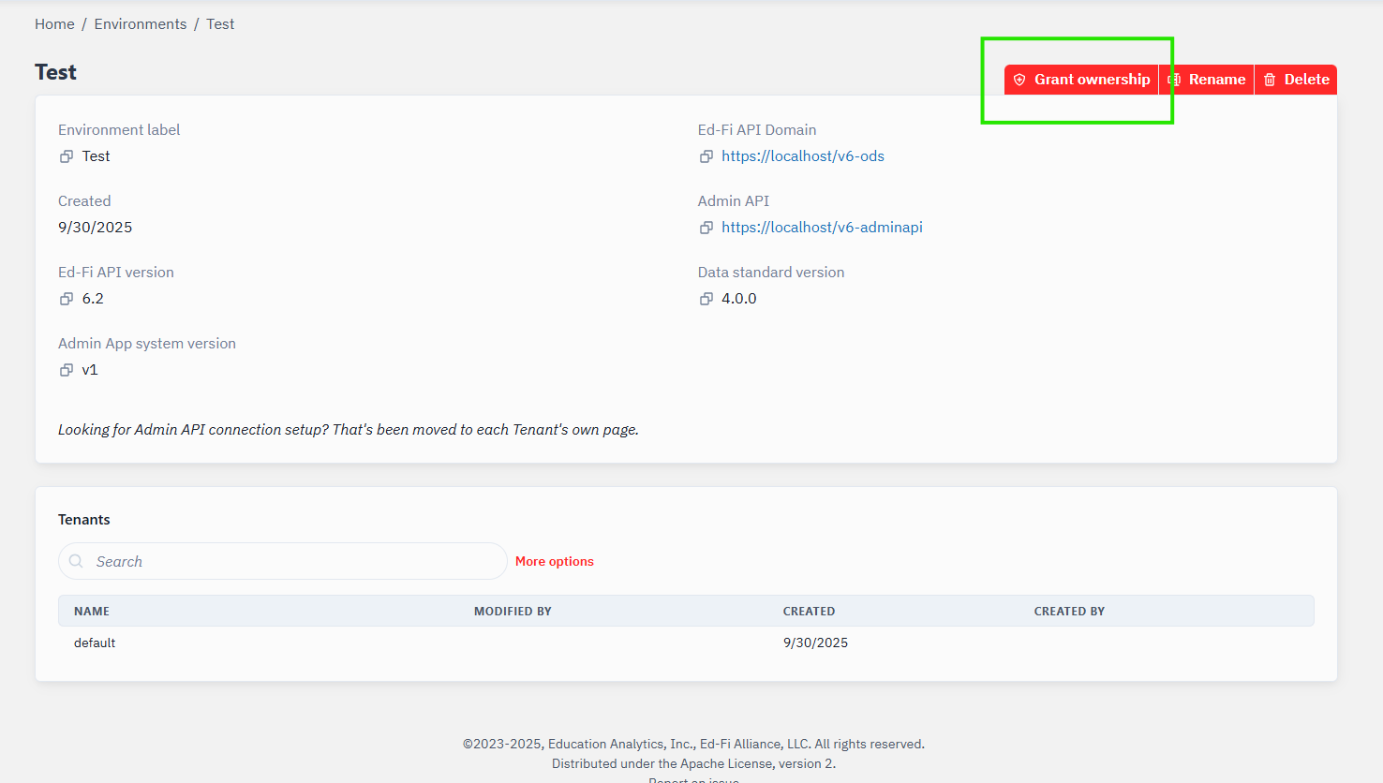This screenshot has width=1383, height=783.
Task: Focus the Tenants Search input field
Action: (290, 561)
